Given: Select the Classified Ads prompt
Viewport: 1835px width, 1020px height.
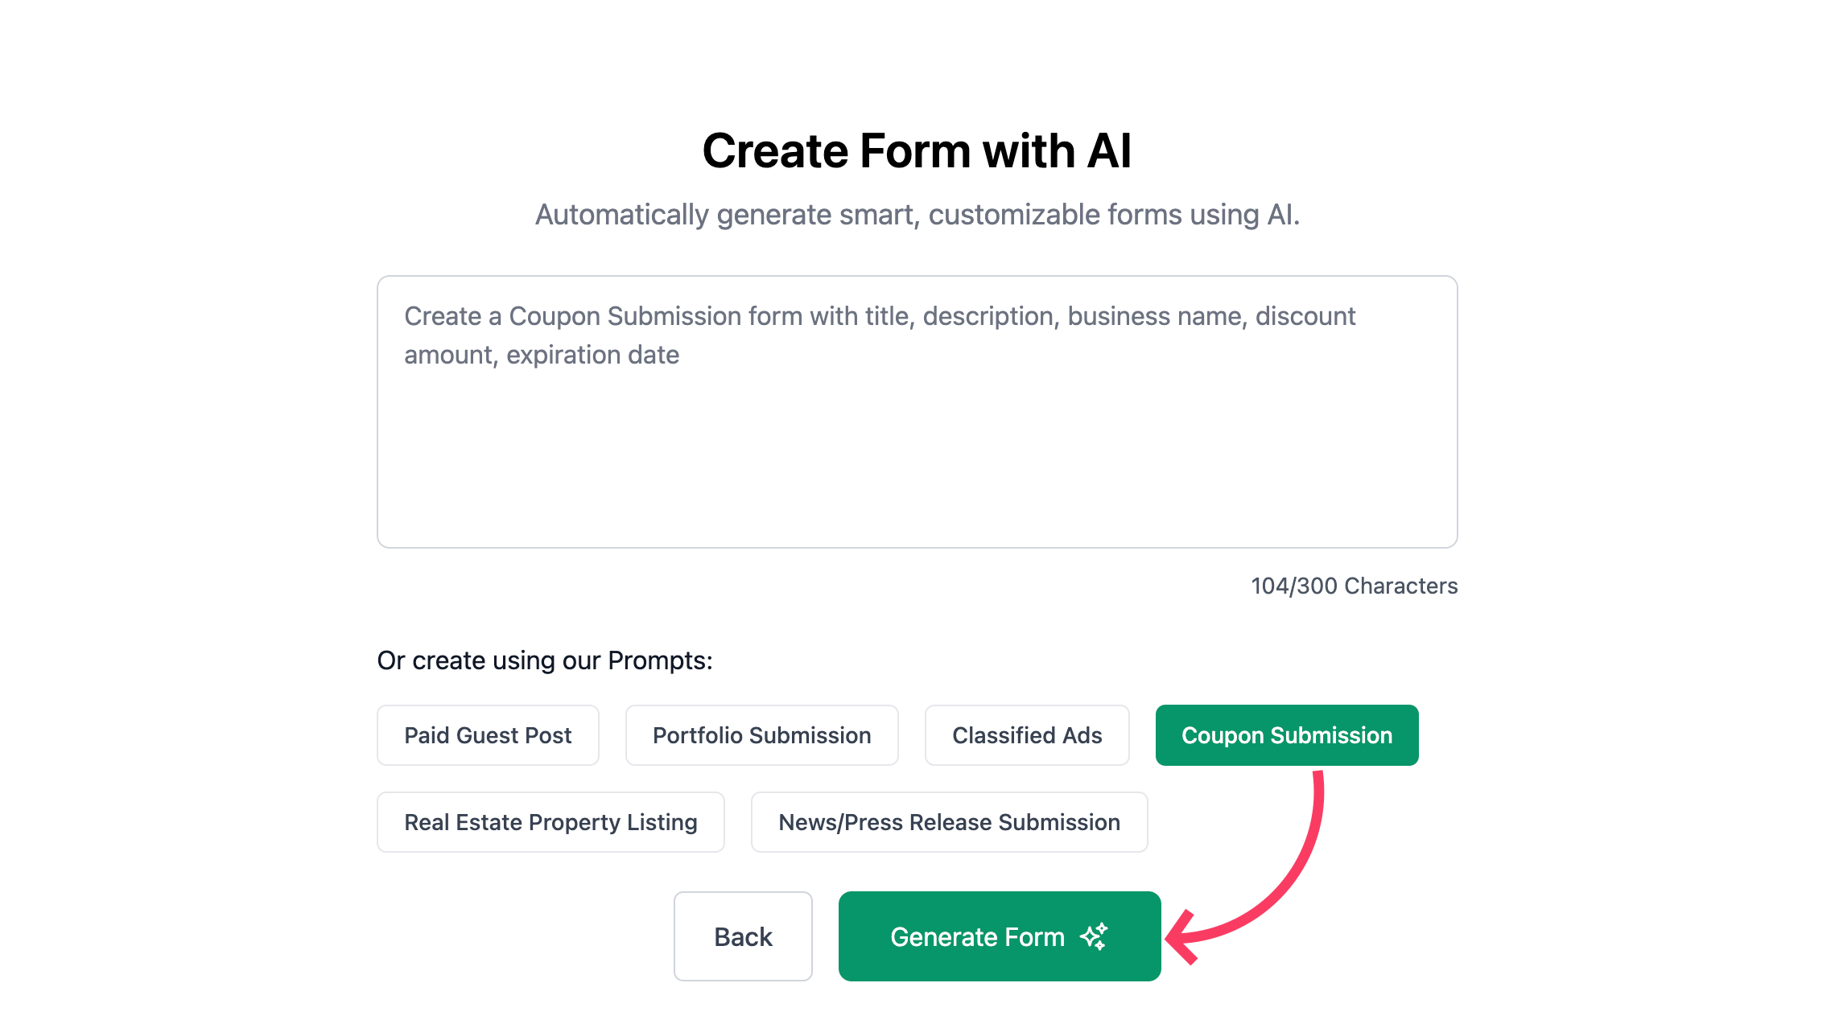Looking at the screenshot, I should [x=1027, y=734].
